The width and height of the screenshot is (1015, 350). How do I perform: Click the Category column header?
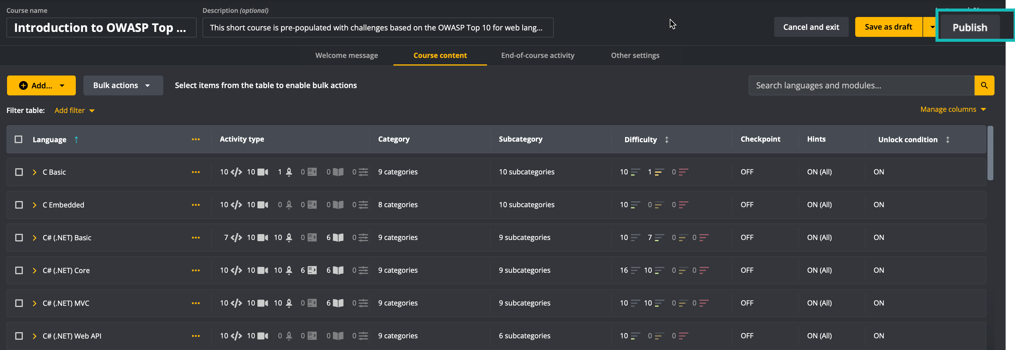click(x=394, y=139)
